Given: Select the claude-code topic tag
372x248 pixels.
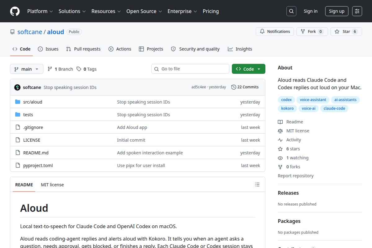Looking at the screenshot, I should [334, 108].
